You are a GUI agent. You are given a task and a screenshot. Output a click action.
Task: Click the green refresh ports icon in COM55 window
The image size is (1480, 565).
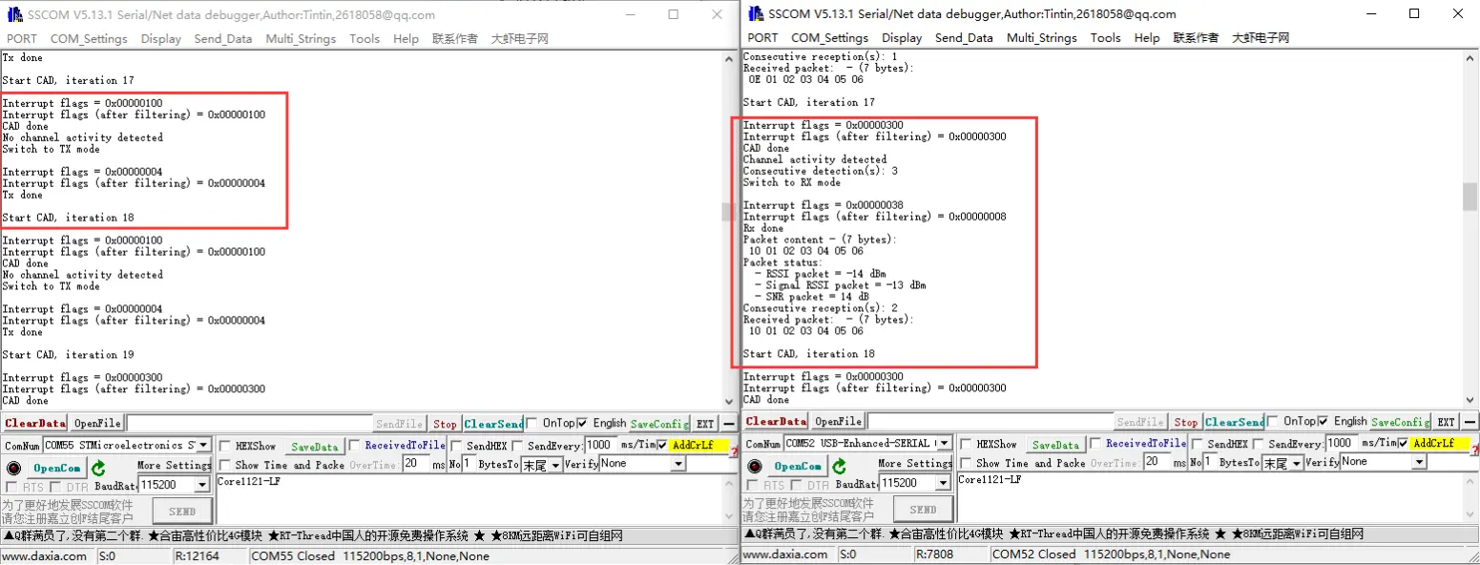98,468
